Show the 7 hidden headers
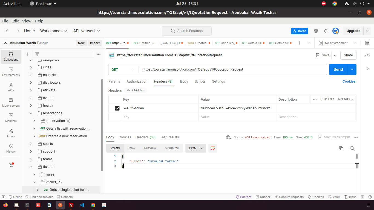The width and height of the screenshot is (374, 210). (136, 90)
